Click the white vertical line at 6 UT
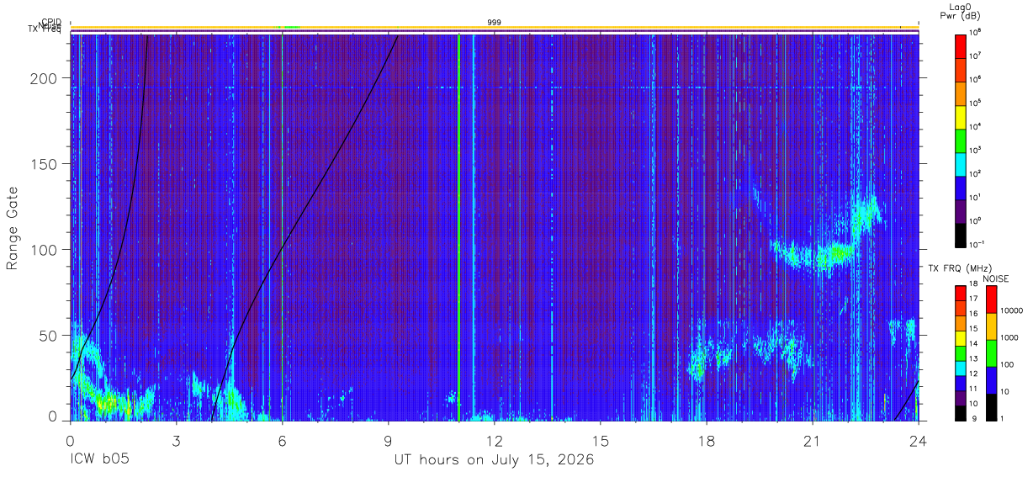 283,227
